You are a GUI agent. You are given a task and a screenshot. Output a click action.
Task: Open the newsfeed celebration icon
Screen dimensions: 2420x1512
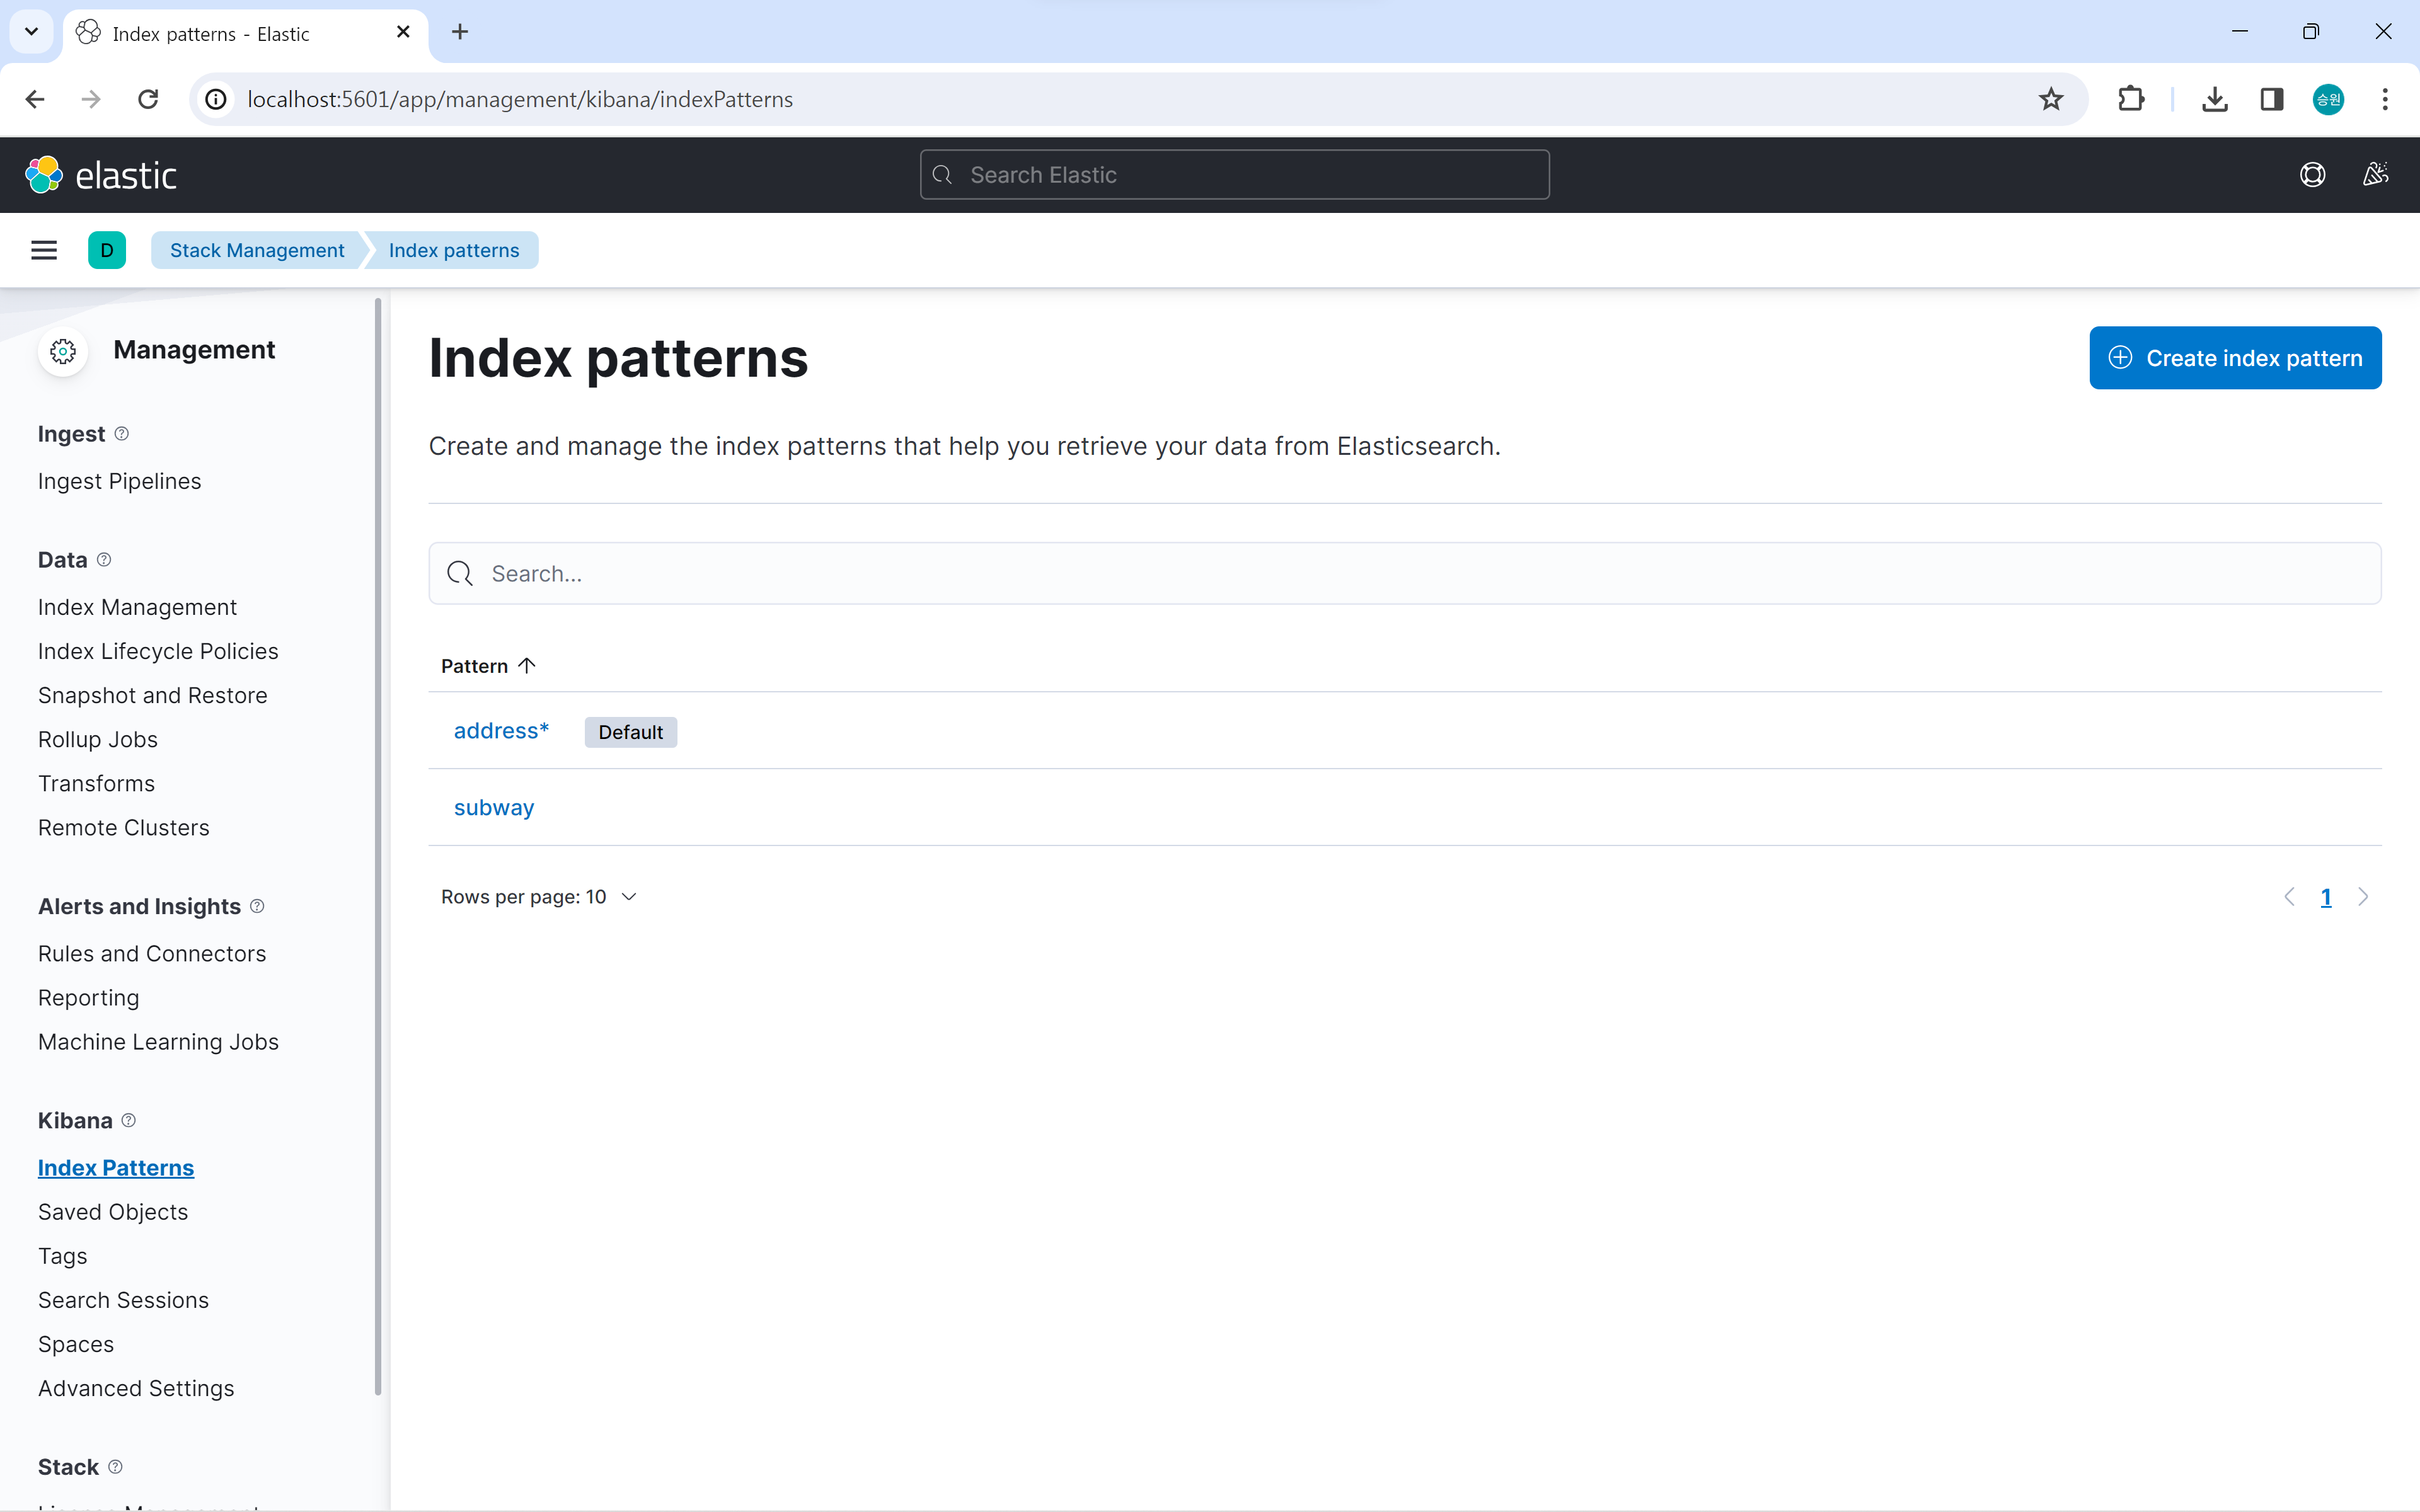tap(2376, 175)
